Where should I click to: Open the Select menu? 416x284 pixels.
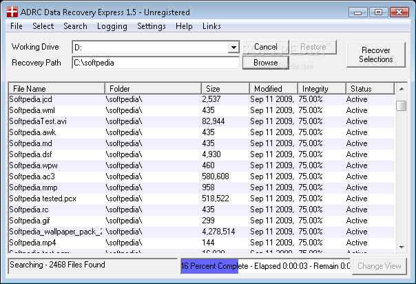[x=43, y=26]
